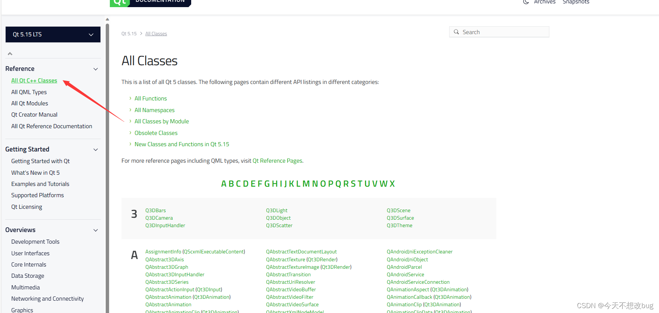Viewport: 659px width, 313px height.
Task: Open the Q3DScene class link
Action: [398, 211]
